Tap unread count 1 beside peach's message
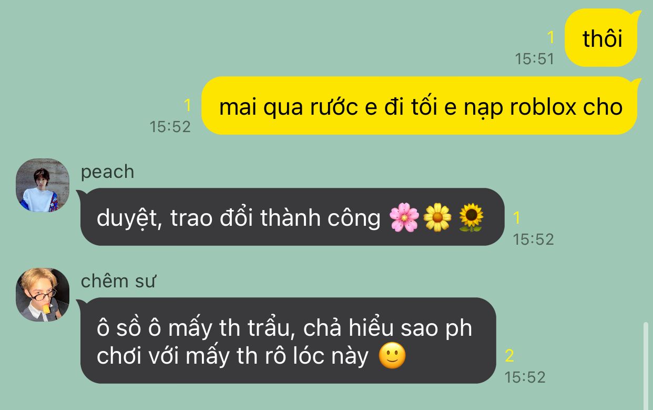Image resolution: width=653 pixels, height=410 pixels. click(516, 217)
